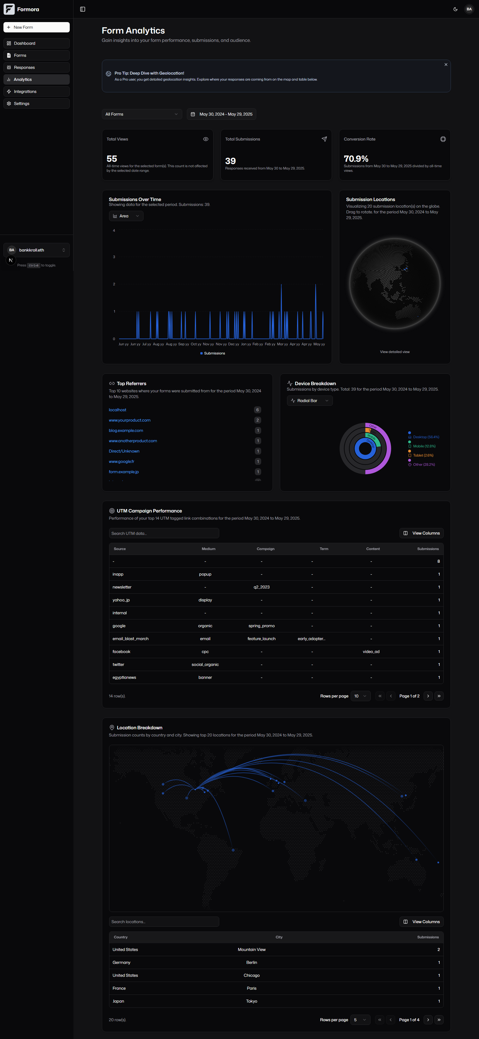Viewport: 479px width, 1039px height.
Task: Click the send icon on Total Submissions
Action: coord(324,139)
